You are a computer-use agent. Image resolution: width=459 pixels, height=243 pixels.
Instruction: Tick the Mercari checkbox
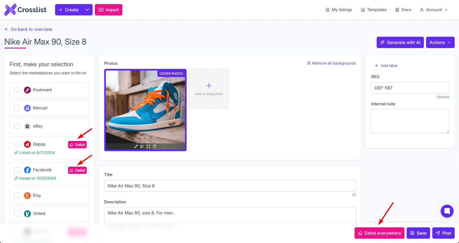tap(17, 108)
